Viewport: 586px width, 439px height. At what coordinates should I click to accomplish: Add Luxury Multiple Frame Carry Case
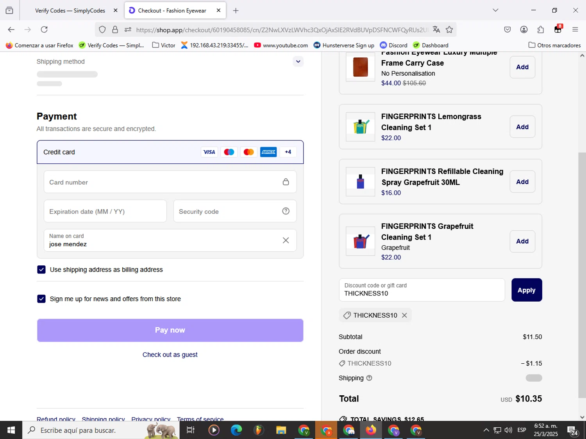click(x=522, y=67)
